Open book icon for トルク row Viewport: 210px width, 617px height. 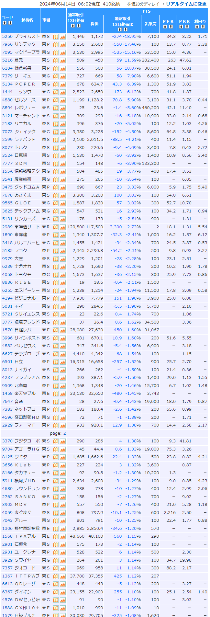point(56,148)
